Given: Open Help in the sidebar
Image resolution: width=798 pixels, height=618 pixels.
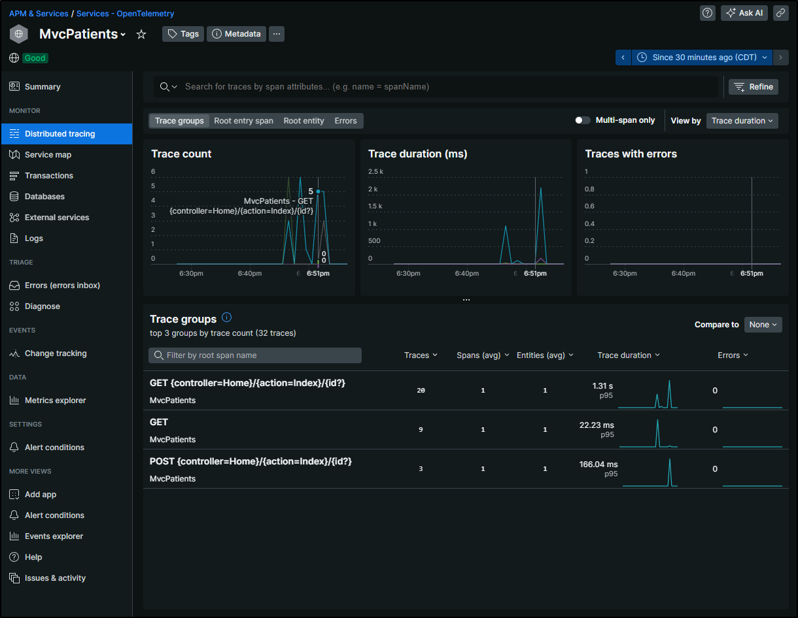Looking at the screenshot, I should [66, 557].
